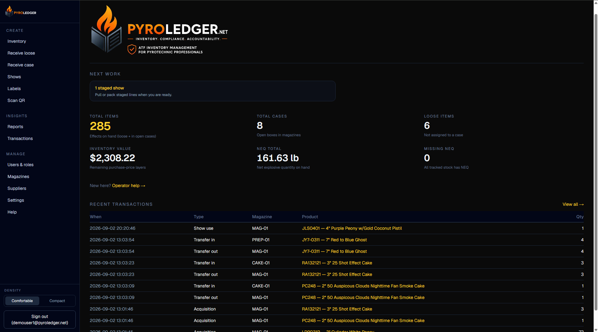Open JY7-0311 product in Transfer out row
Viewport: 598px width, 332px height.
pyautogui.click(x=334, y=251)
